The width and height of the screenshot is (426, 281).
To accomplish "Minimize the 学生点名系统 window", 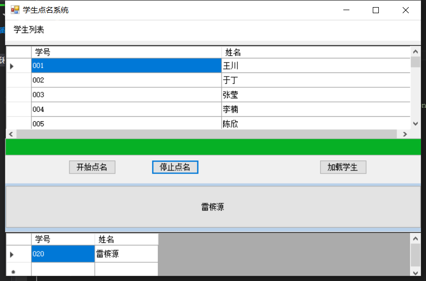I will (346, 10).
